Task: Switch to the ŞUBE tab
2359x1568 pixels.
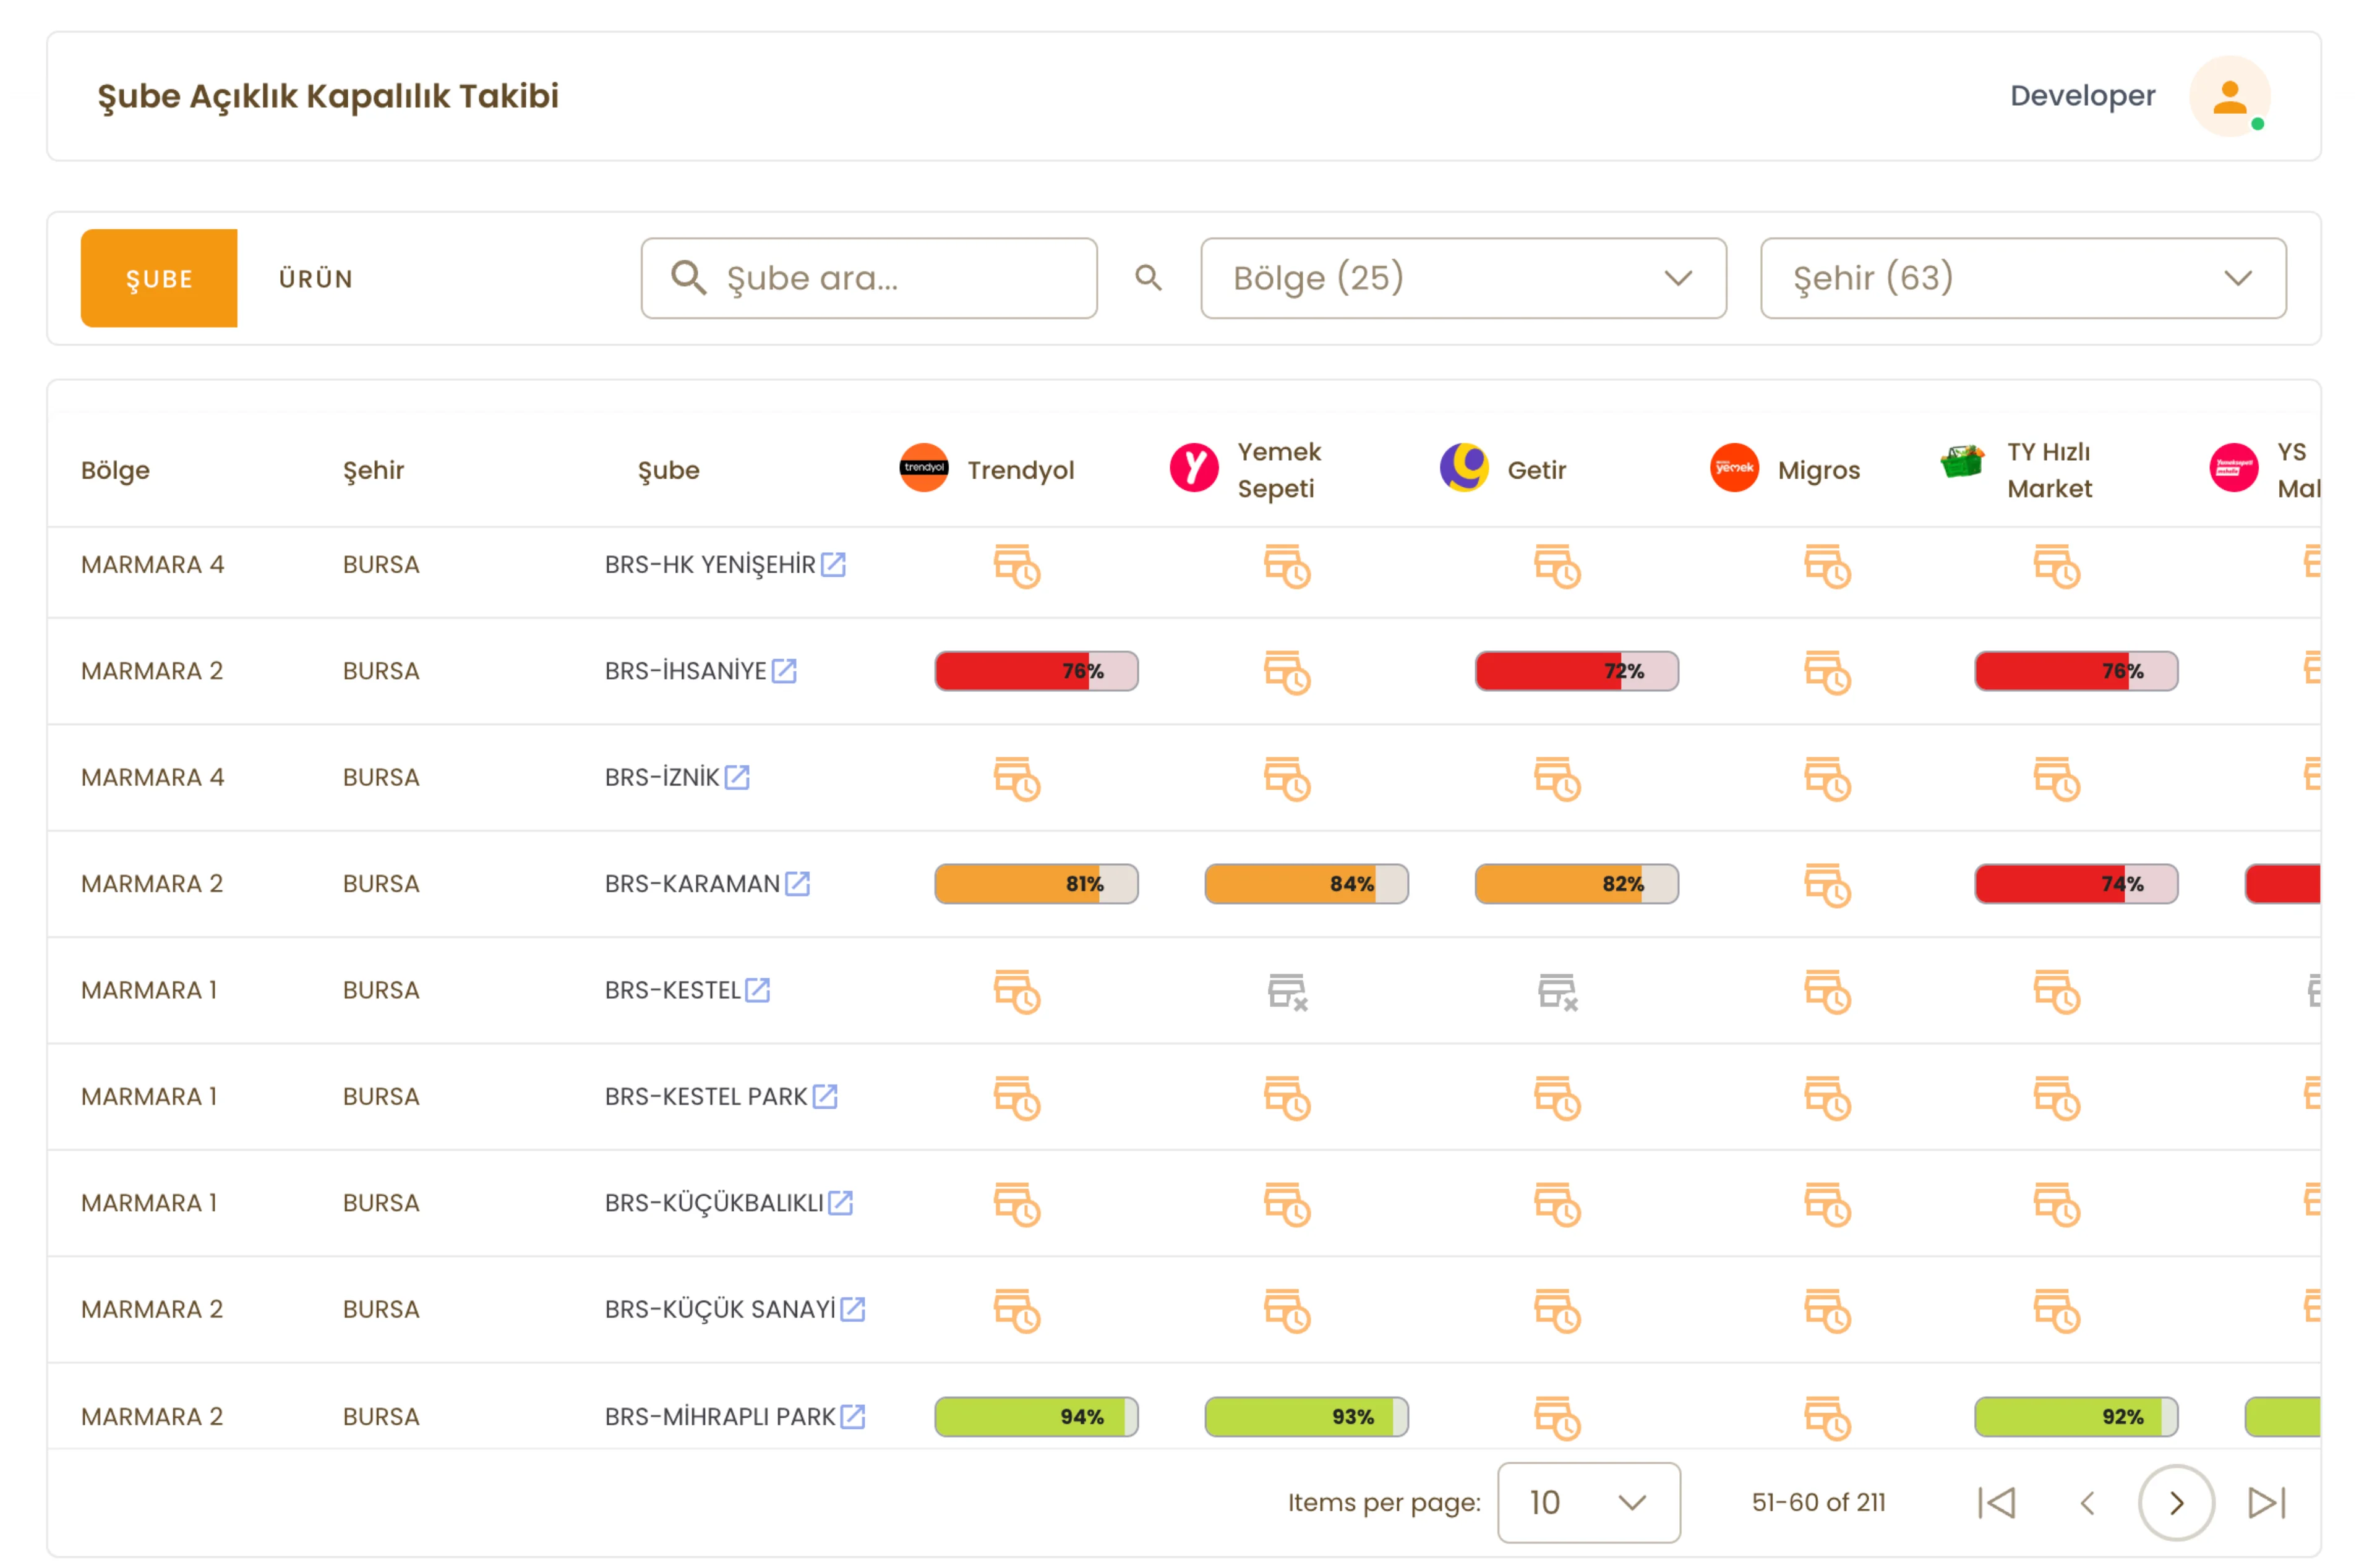Action: pyautogui.click(x=159, y=278)
